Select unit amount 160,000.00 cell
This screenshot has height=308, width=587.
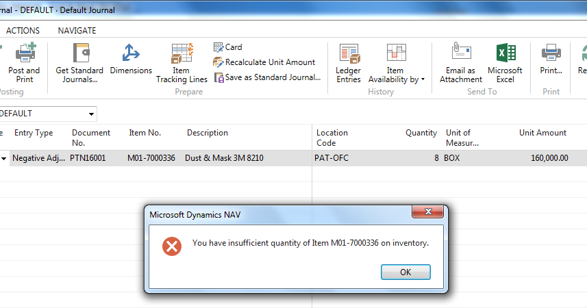coord(549,158)
